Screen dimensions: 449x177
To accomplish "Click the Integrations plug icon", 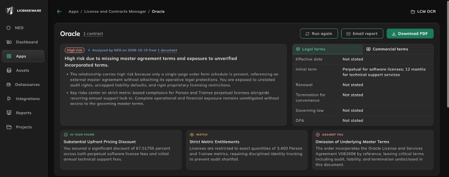I will click(9, 99).
